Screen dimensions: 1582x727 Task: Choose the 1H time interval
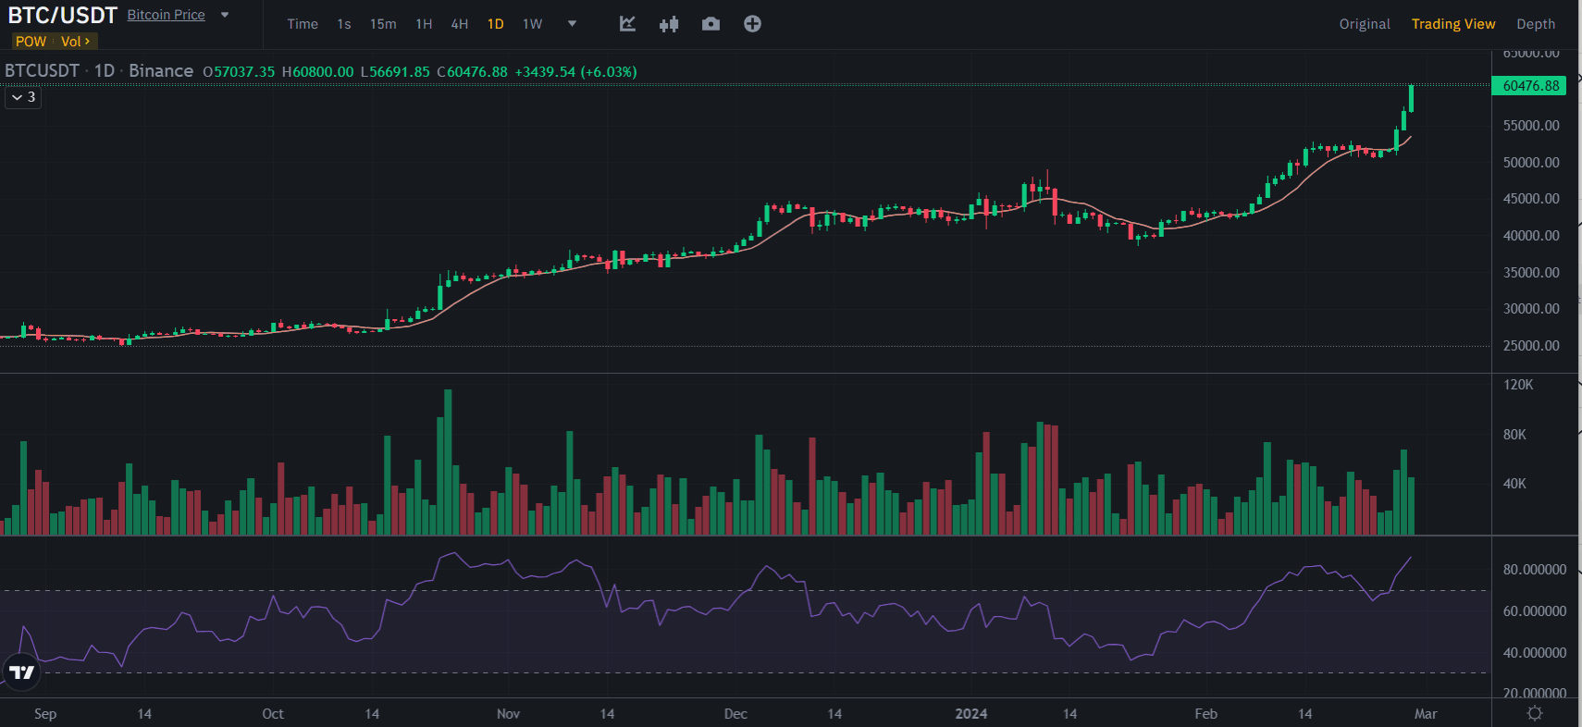pos(424,24)
